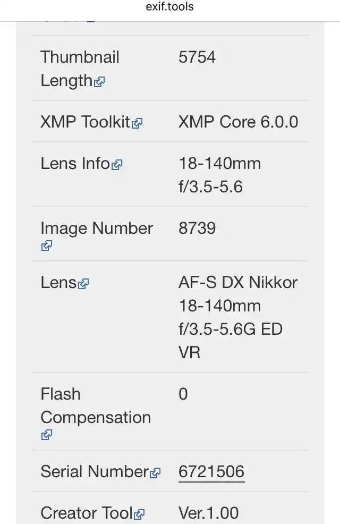Click the image number value 8739
340x524 pixels.
[197, 228]
